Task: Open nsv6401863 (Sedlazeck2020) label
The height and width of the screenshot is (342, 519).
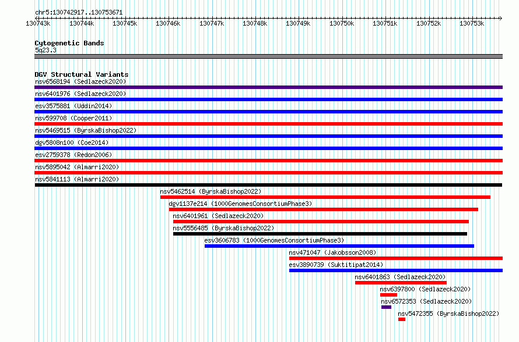Action: 400,277
